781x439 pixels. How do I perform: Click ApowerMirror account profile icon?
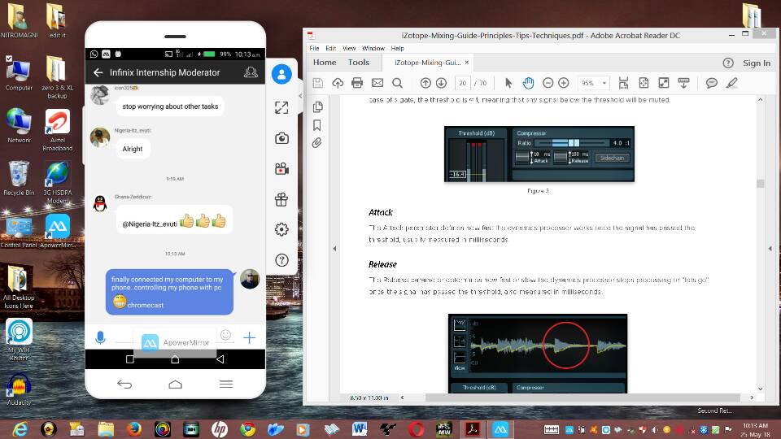[x=281, y=75]
